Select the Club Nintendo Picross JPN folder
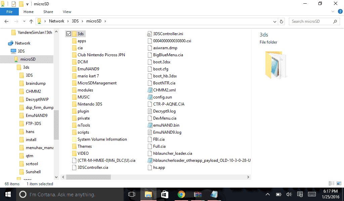Image resolution: width=344 pixels, height=201 pixels. tap(101, 55)
